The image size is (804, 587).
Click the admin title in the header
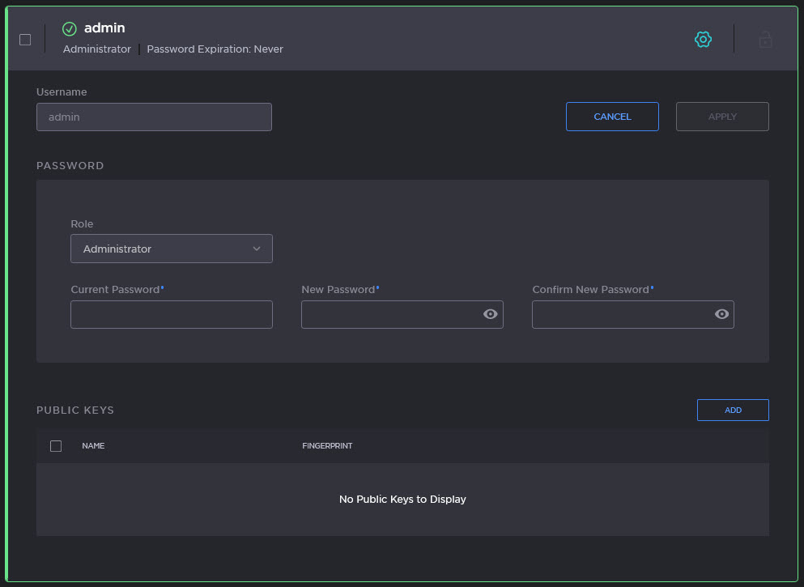coord(104,28)
